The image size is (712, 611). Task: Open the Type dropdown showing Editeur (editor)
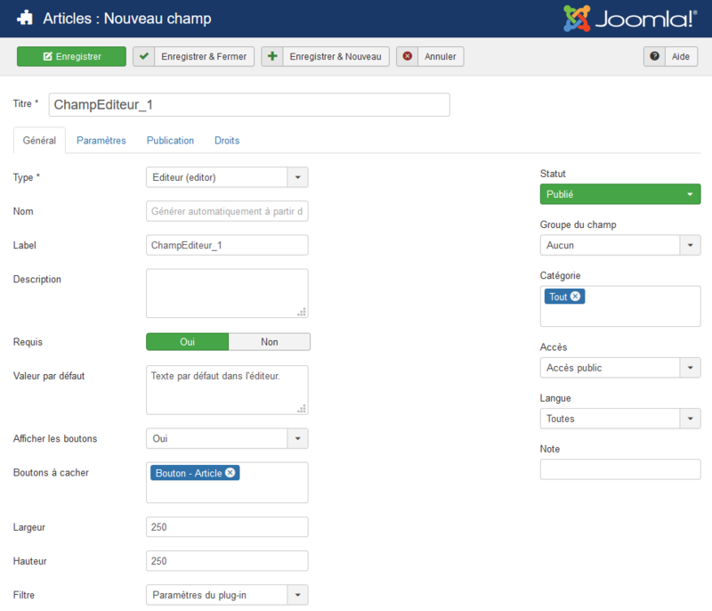[x=227, y=177]
